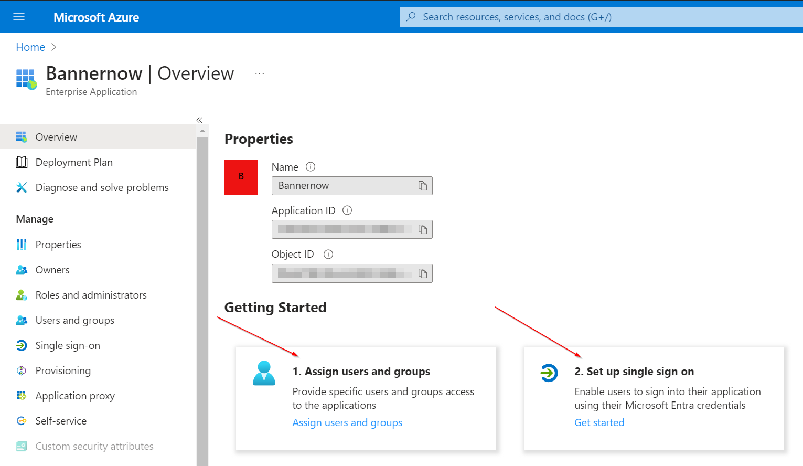
Task: Collapse the sidebar with double chevron
Action: (199, 120)
